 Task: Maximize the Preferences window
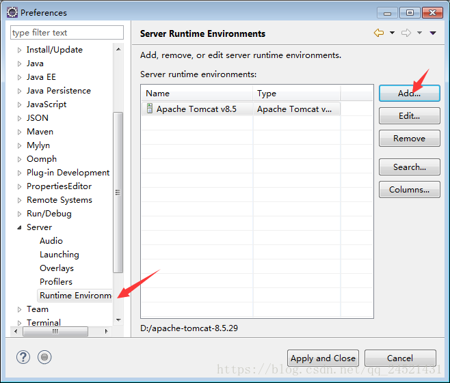[x=410, y=13]
